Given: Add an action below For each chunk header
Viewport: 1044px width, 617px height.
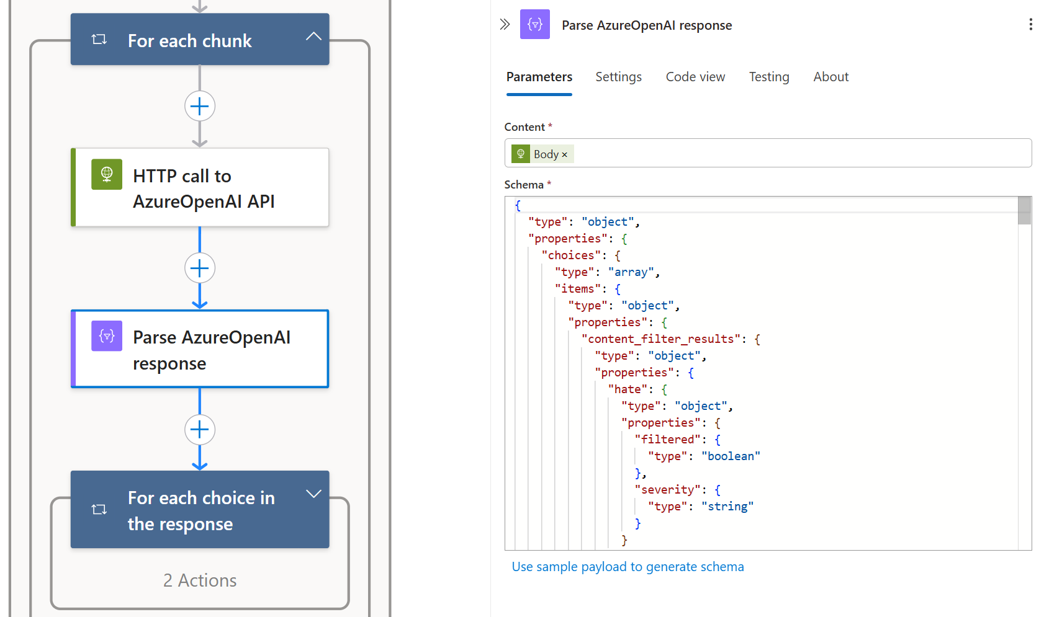Looking at the screenshot, I should (199, 106).
